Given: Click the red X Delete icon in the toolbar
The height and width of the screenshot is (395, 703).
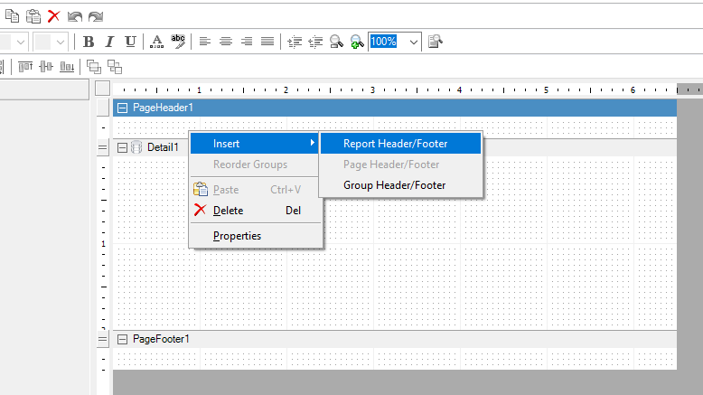Looking at the screenshot, I should coord(54,16).
